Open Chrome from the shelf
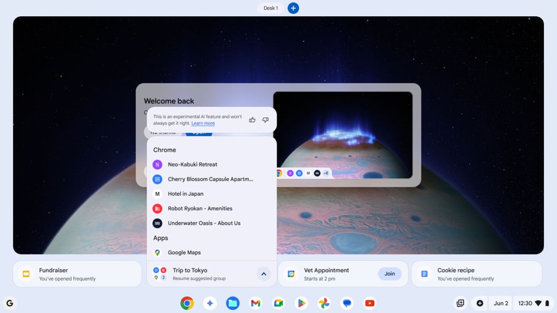The image size is (557, 313). [187, 303]
